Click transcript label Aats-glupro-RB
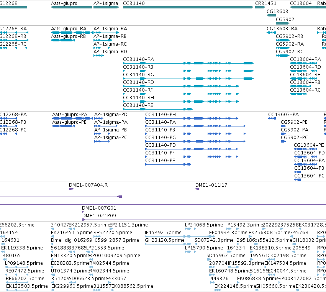This screenshot has height=292, width=326. 69,36
